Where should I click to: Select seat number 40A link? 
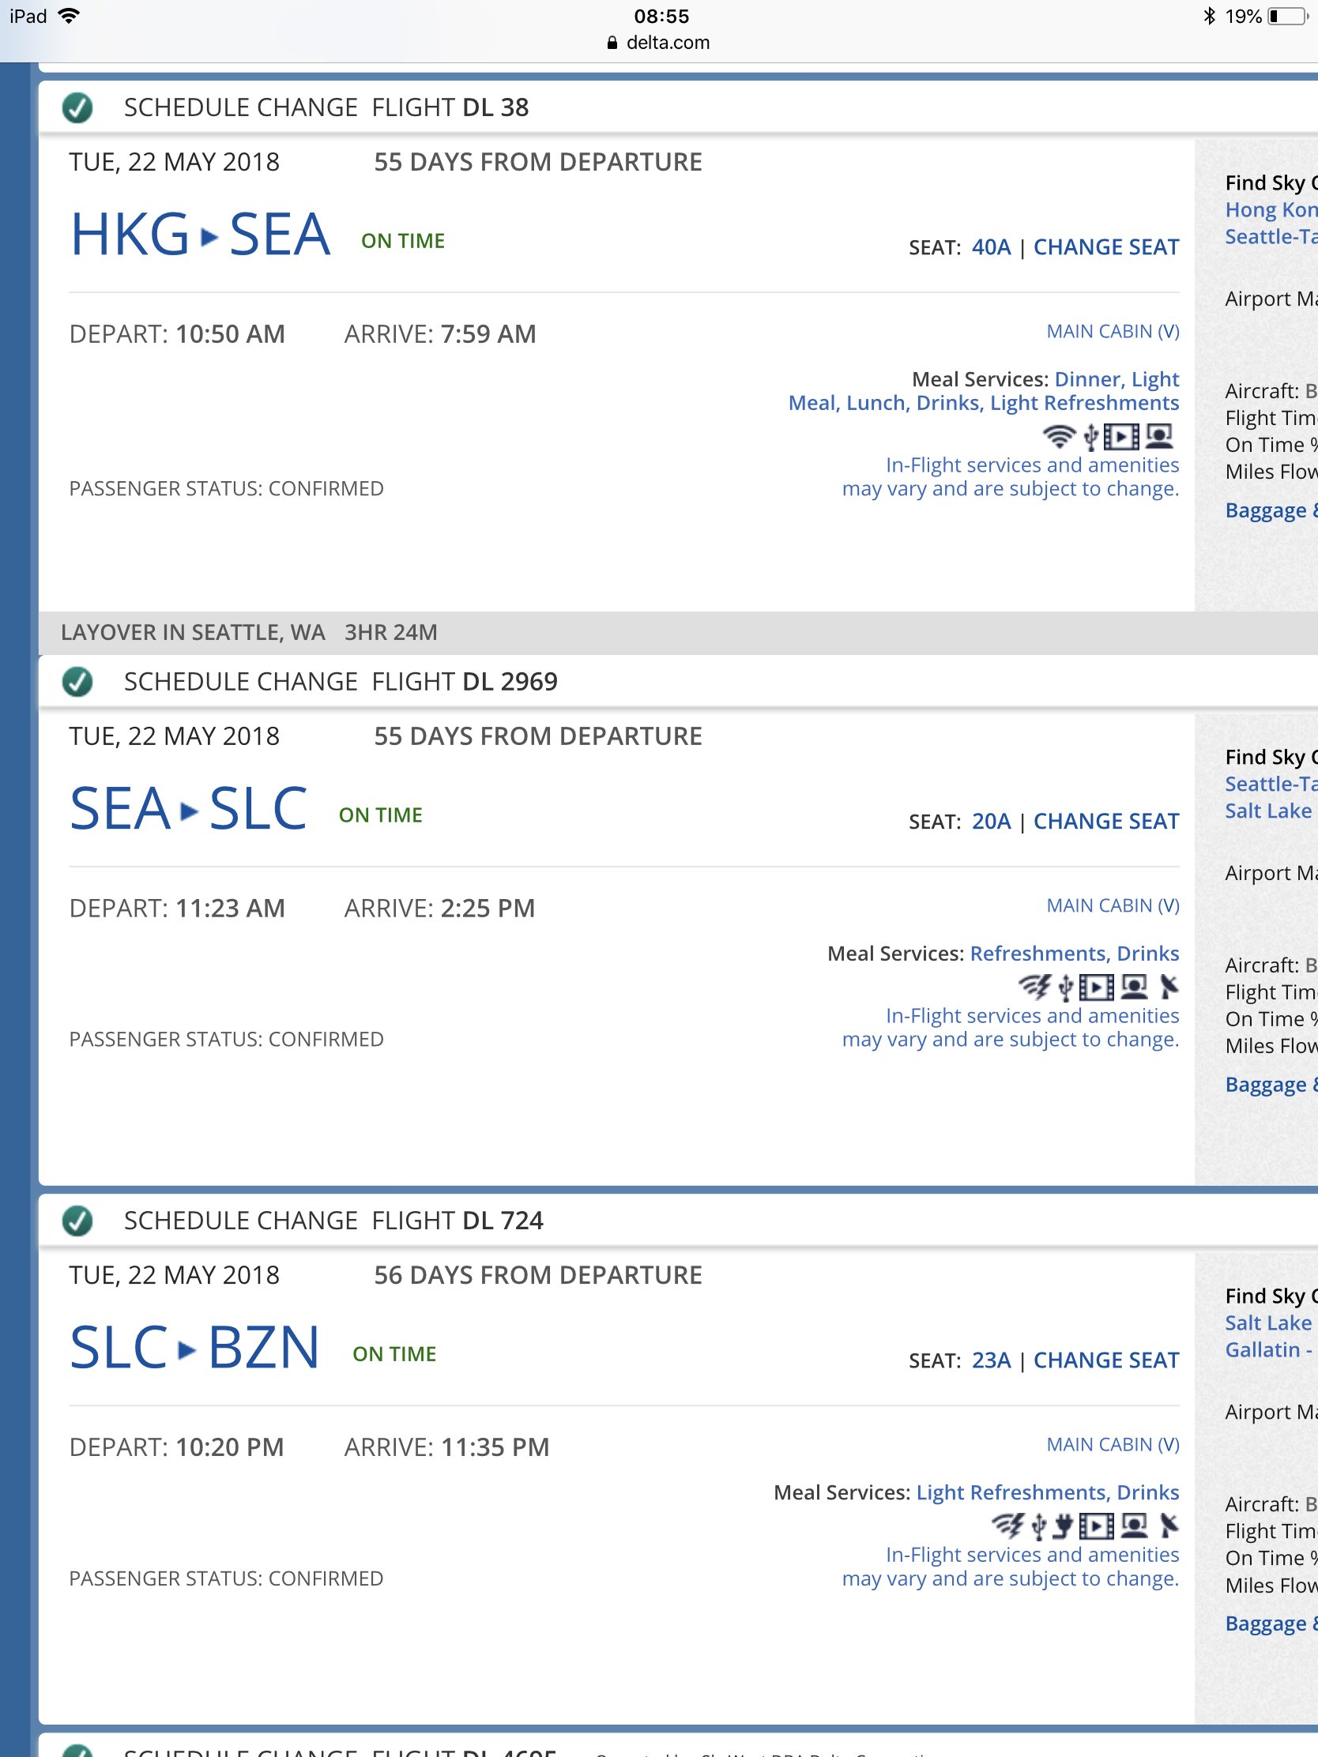click(991, 247)
